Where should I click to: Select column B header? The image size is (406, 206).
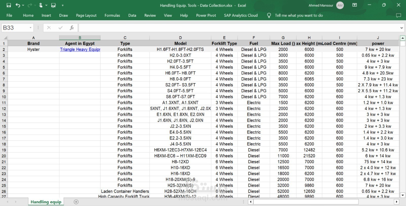click(x=80, y=38)
